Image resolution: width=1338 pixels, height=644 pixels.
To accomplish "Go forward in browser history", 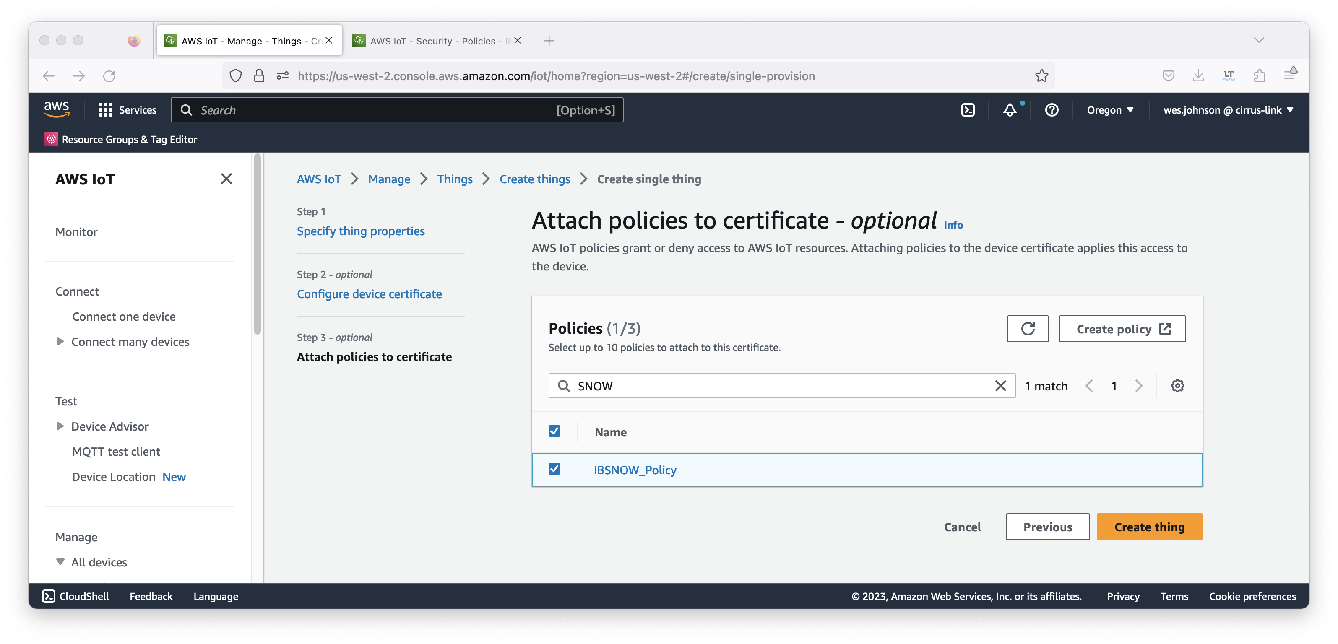I will coord(79,76).
